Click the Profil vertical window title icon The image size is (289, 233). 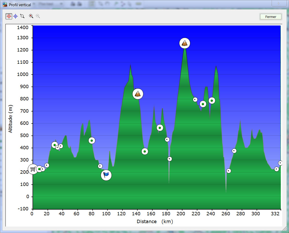point(5,5)
